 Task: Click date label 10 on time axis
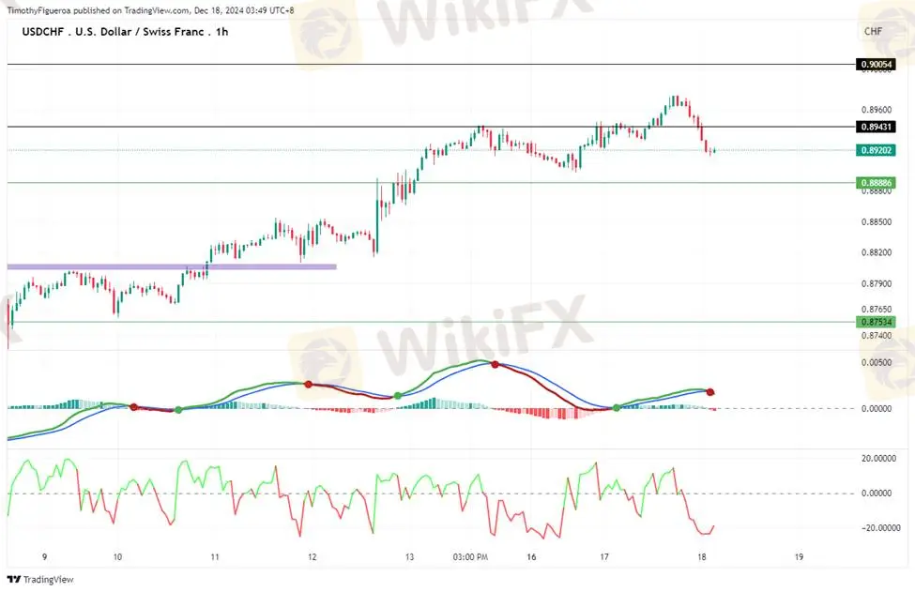point(117,557)
